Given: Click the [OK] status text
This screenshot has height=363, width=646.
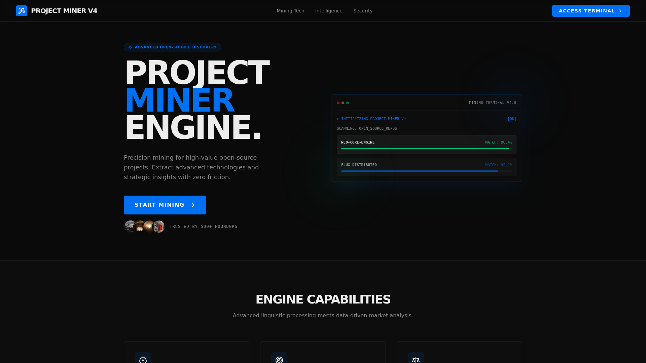Looking at the screenshot, I should (512, 119).
